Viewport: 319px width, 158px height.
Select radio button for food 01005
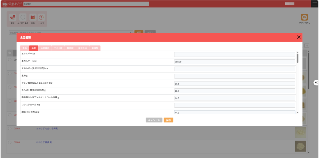click(x=10, y=128)
